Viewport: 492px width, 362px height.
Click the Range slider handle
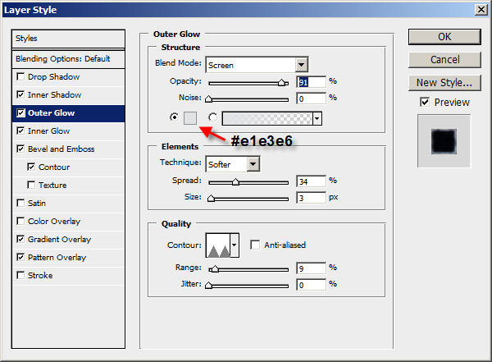(215, 269)
